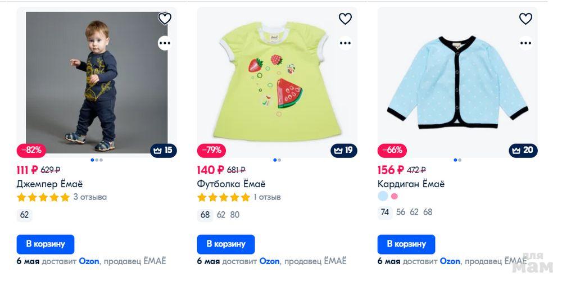Image resolution: width=562 pixels, height=281 pixels.
Task: Open the three-dots menu on the Кардиган card
Action: [x=525, y=43]
